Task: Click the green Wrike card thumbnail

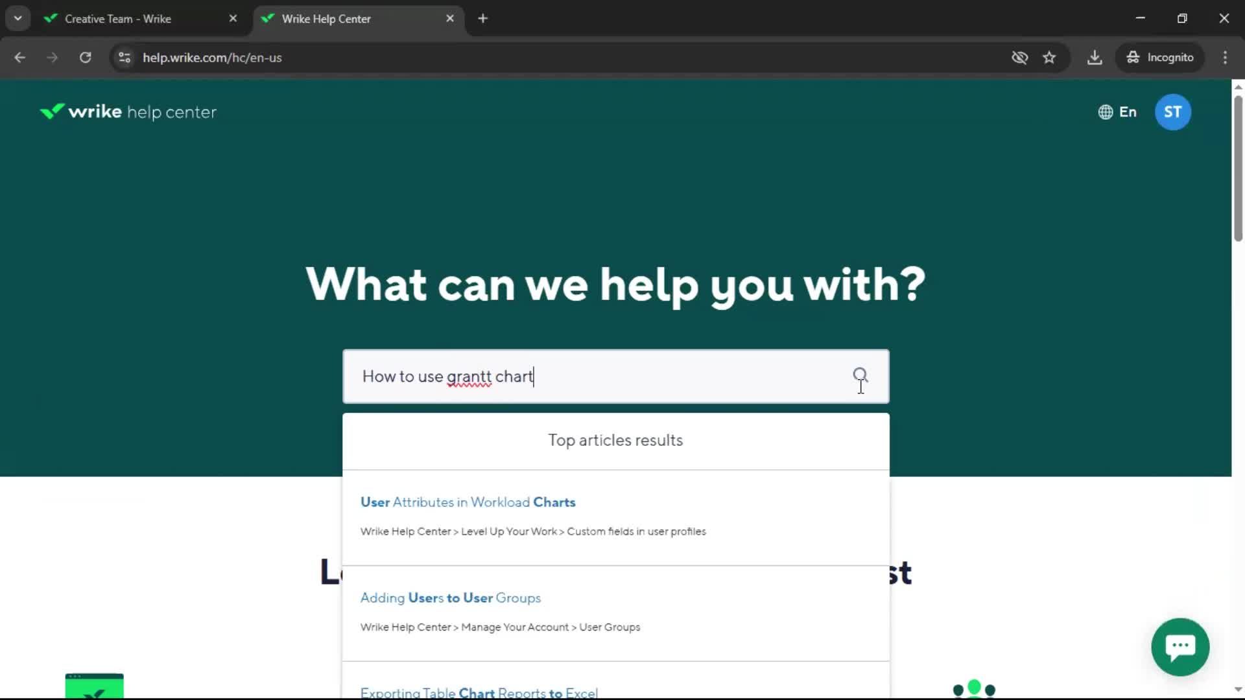Action: point(95,686)
